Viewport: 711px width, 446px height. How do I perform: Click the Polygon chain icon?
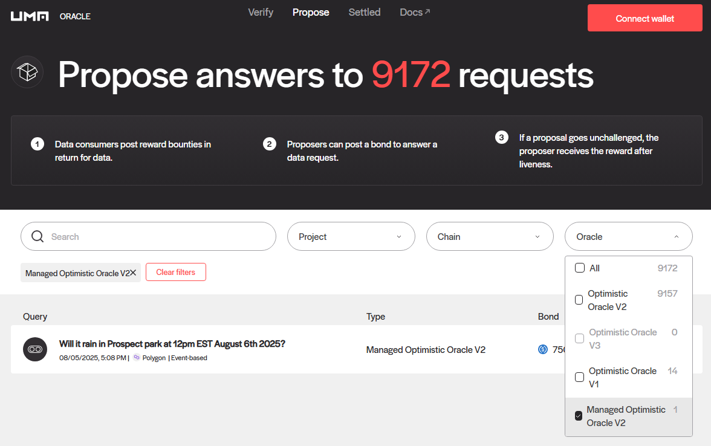coord(137,358)
